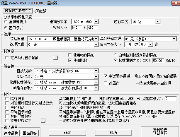Click the 视窗大小 height field showing 480
The width and height of the screenshot is (180, 137).
click(x=93, y=28)
